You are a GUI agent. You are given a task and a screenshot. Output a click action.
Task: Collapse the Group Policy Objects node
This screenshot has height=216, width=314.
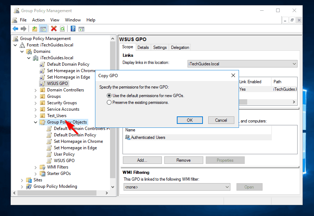coord(36,122)
